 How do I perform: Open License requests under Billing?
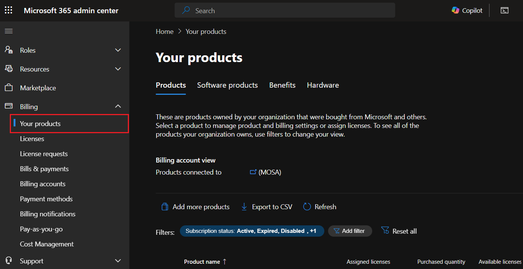coord(44,154)
